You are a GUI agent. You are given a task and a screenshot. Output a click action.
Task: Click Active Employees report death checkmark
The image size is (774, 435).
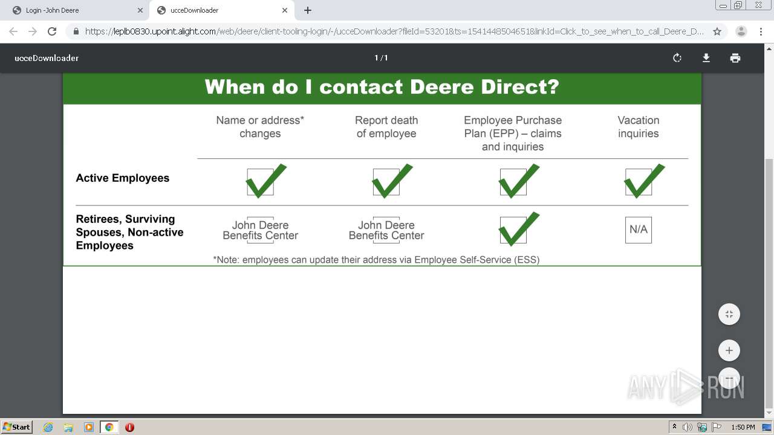(391, 181)
